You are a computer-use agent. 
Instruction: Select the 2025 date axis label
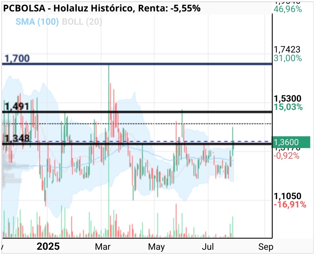coord(48,246)
